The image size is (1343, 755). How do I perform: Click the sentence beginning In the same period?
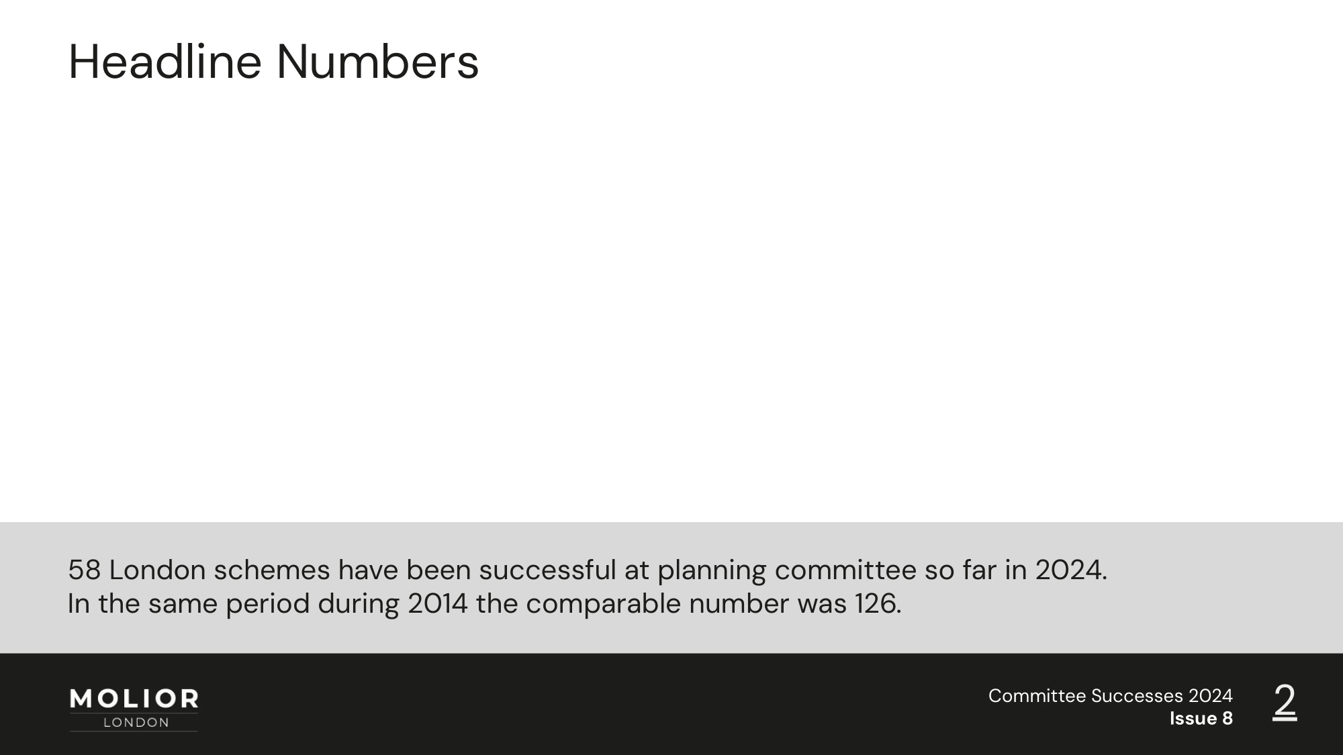[485, 604]
